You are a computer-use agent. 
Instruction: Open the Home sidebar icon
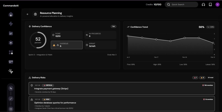pos(11,14)
